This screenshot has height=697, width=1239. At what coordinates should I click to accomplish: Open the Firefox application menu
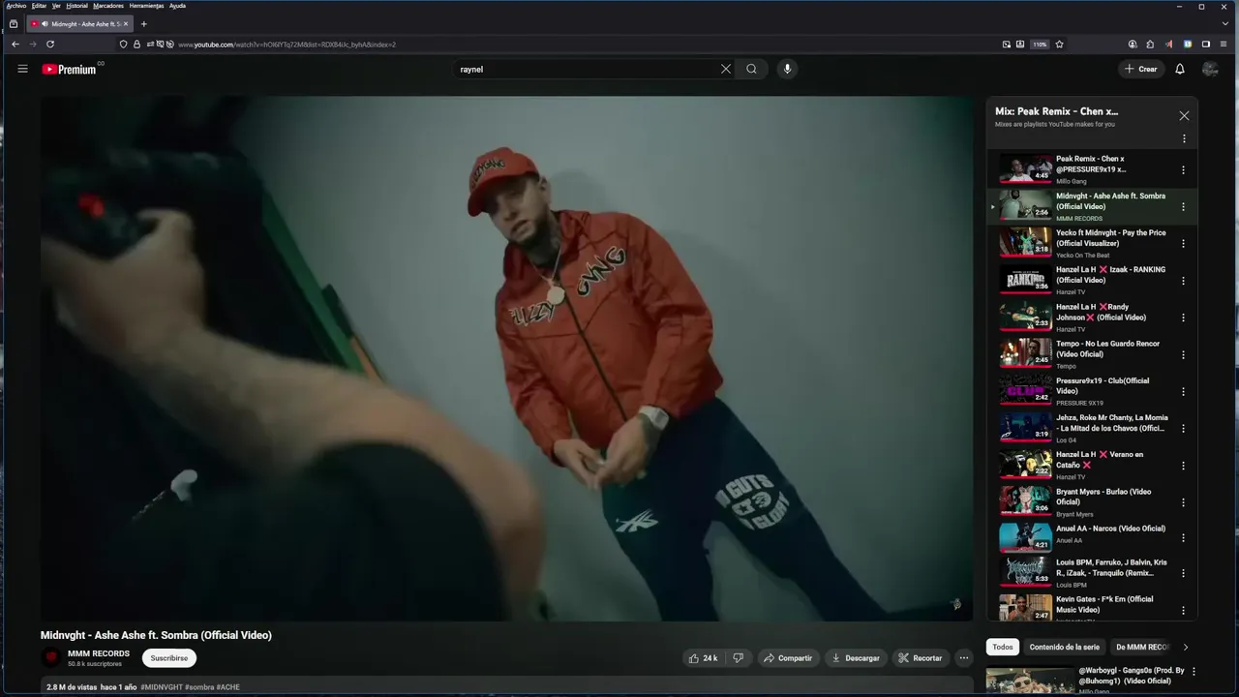tap(1223, 44)
